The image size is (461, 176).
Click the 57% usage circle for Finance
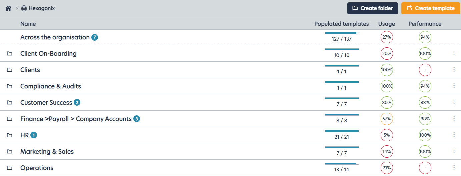point(387,119)
